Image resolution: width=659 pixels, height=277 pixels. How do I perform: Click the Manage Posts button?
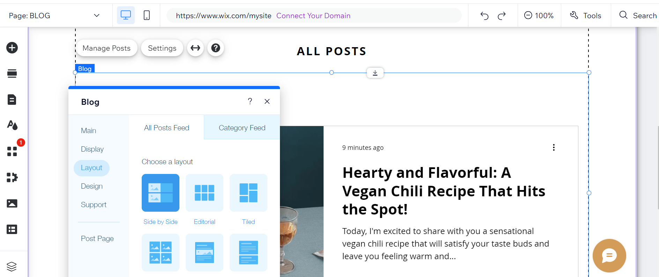pyautogui.click(x=106, y=48)
